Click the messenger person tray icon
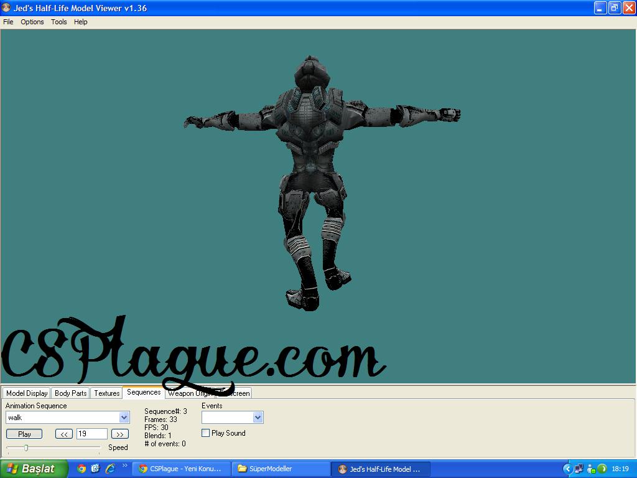This screenshot has height=478, width=637. (x=591, y=469)
